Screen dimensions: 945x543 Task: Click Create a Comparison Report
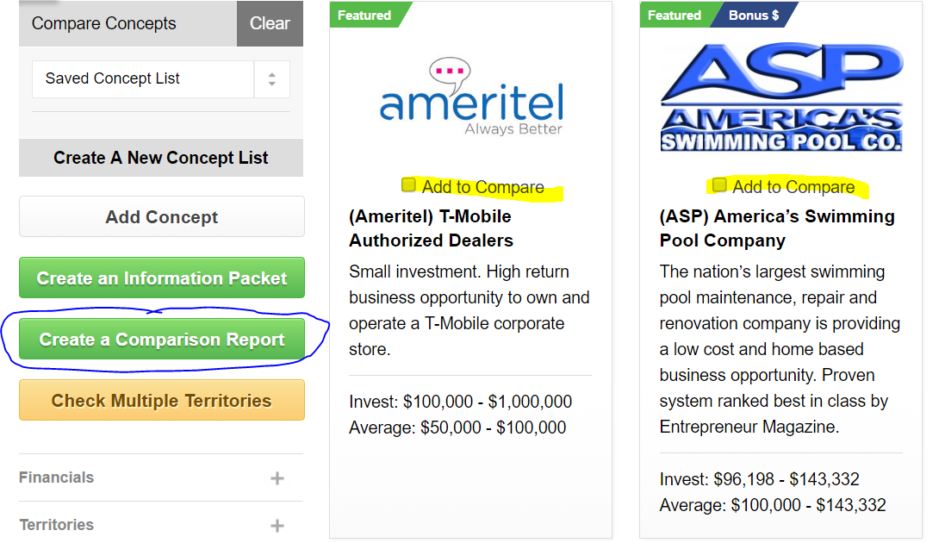[161, 339]
